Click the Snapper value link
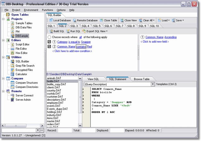 click(x=86, y=42)
